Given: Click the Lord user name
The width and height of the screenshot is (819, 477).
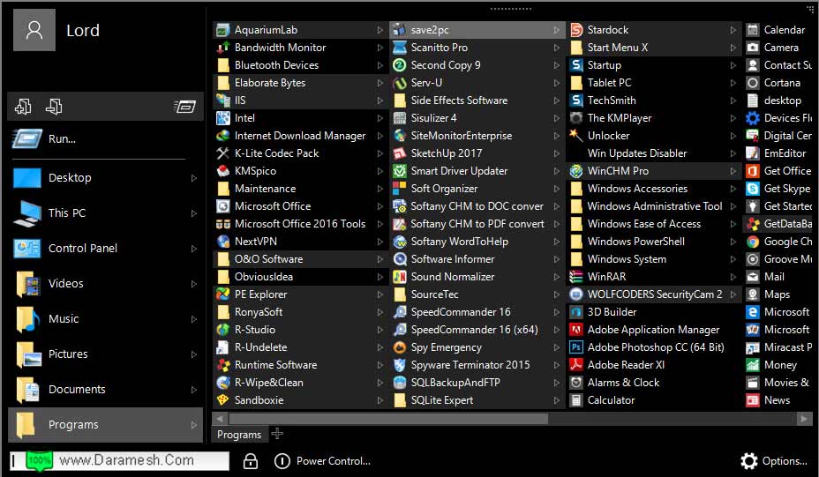Looking at the screenshot, I should pyautogui.click(x=83, y=30).
